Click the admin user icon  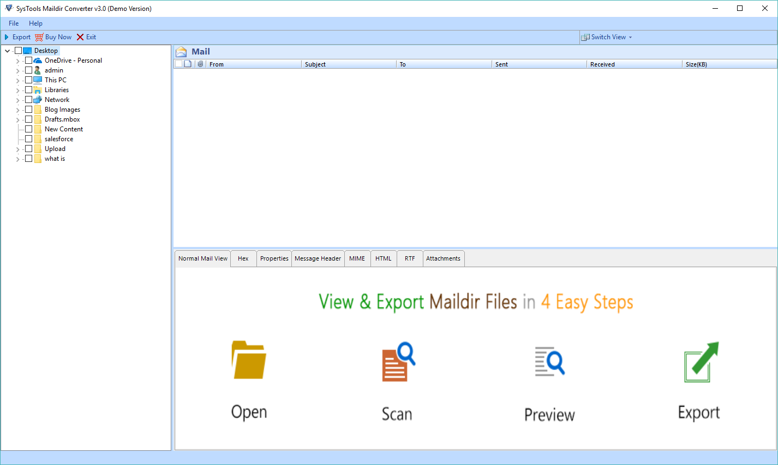click(x=38, y=70)
